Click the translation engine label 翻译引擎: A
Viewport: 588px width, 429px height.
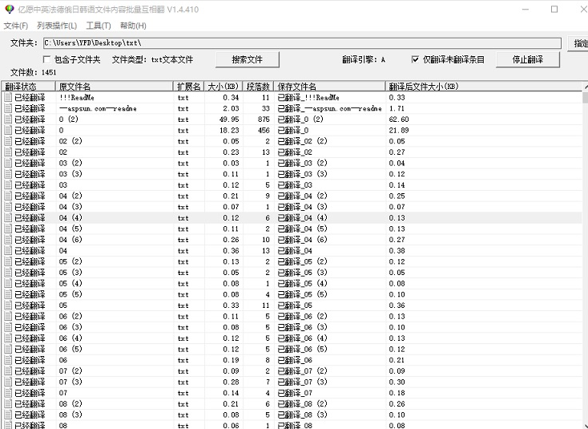pyautogui.click(x=364, y=59)
